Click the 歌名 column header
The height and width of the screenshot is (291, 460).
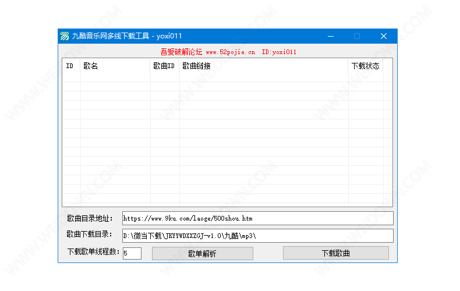click(115, 66)
